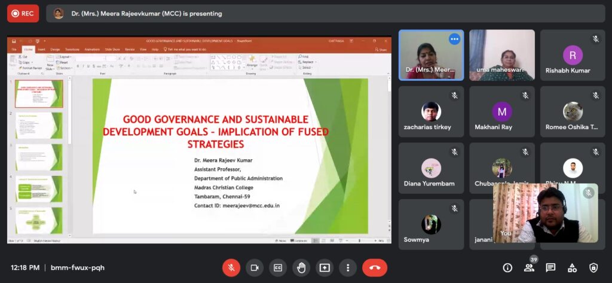Click the Save icon in the PowerPoint title bar

coord(14,41)
